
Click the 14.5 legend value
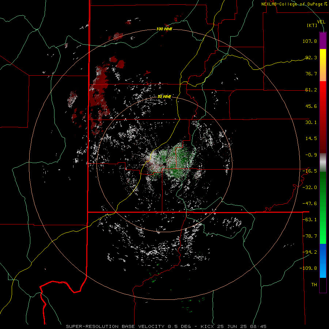tap(311, 139)
